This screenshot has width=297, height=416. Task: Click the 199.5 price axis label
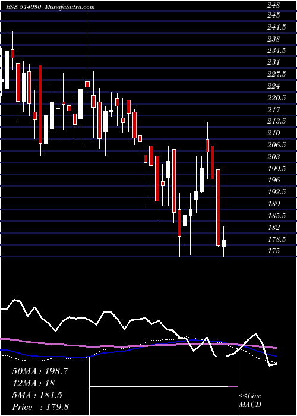pyautogui.click(x=276, y=168)
